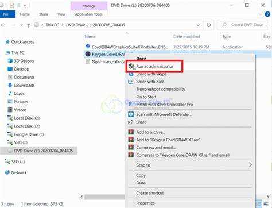Sort by the Date modified column header
Screen dimensions: 272x208
[x=186, y=37]
